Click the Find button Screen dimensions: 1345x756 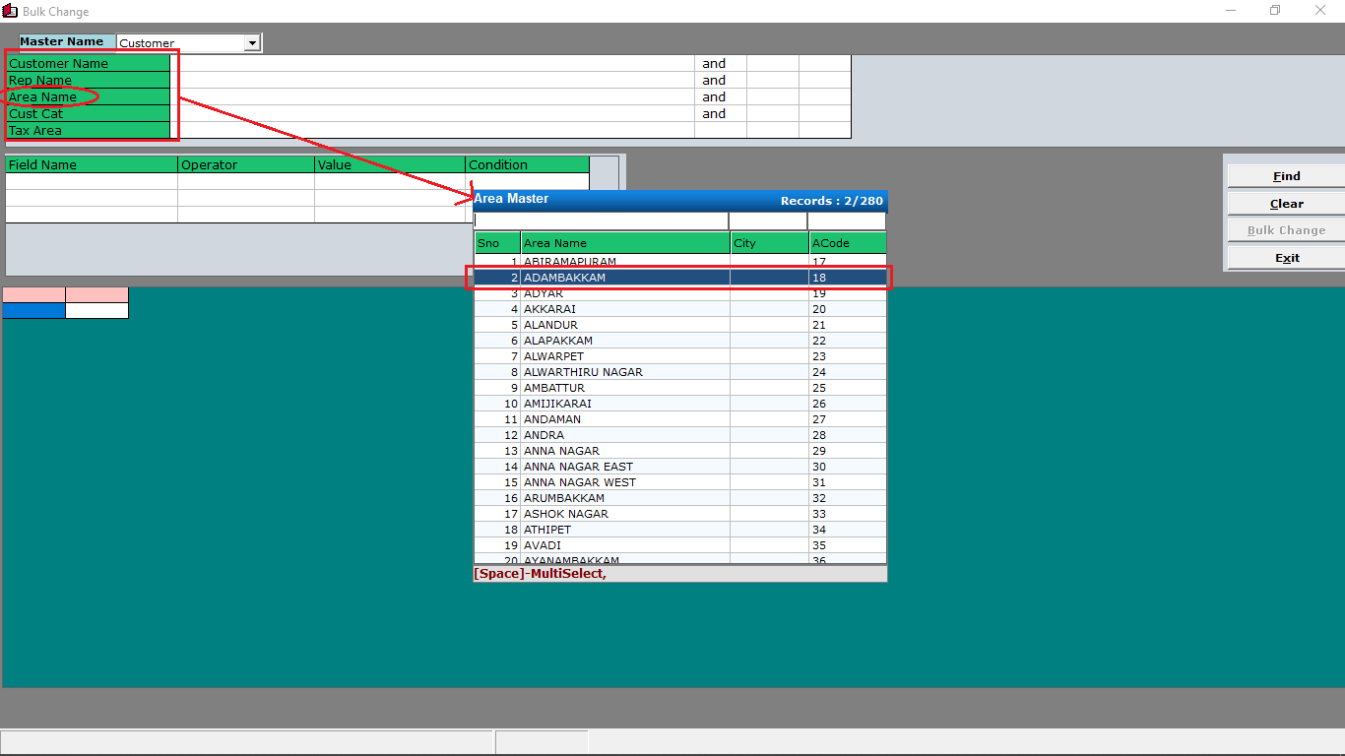pyautogui.click(x=1286, y=176)
